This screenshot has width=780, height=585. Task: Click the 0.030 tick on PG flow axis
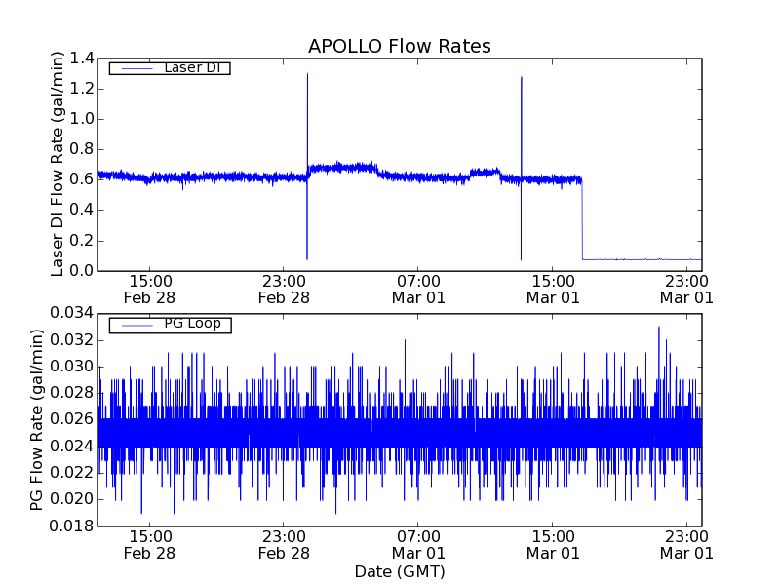click(71, 367)
